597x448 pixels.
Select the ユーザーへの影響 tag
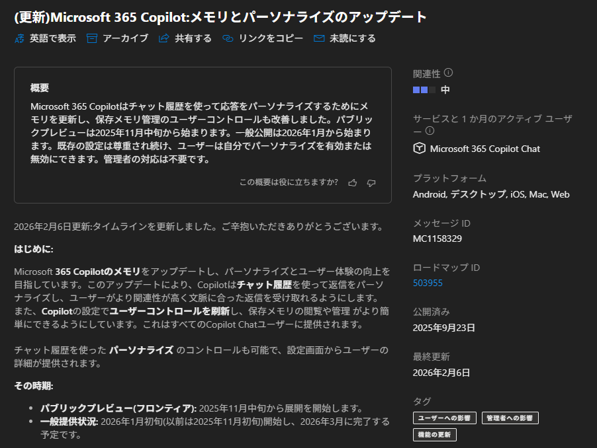(x=444, y=418)
